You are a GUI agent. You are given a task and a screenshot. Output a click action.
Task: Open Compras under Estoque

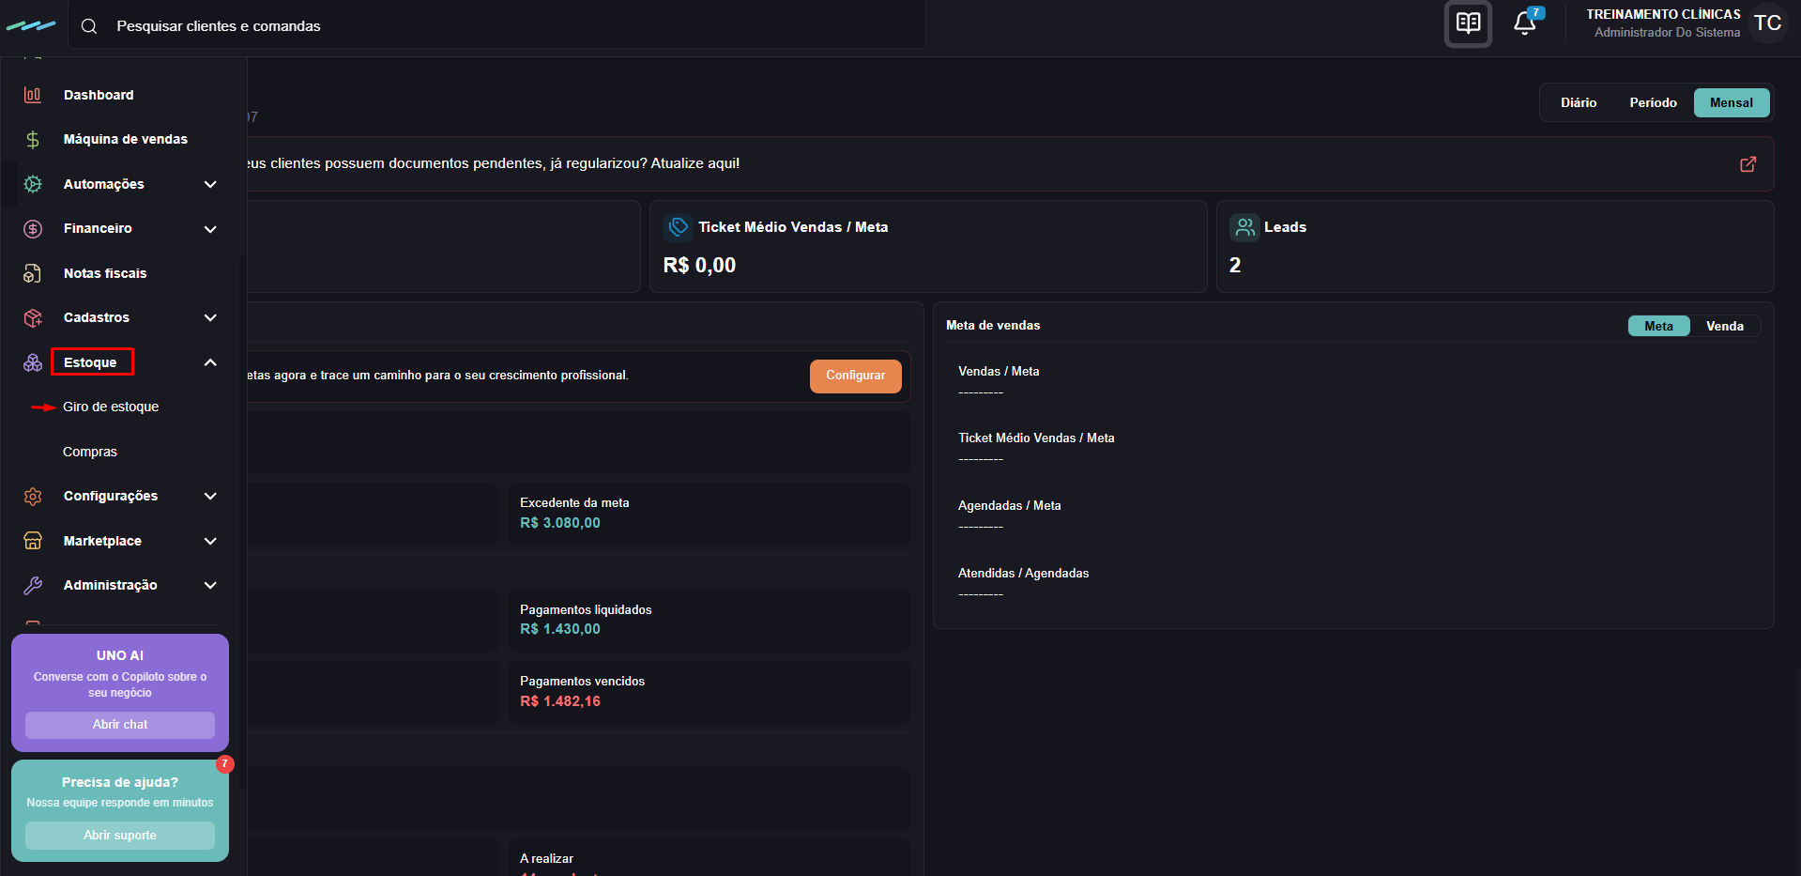[x=90, y=452]
